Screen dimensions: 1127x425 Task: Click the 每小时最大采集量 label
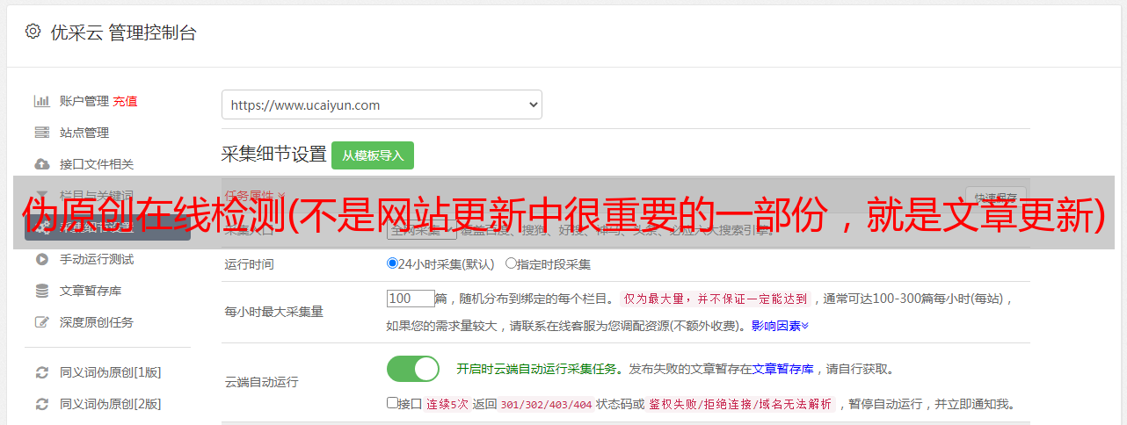pos(274,311)
